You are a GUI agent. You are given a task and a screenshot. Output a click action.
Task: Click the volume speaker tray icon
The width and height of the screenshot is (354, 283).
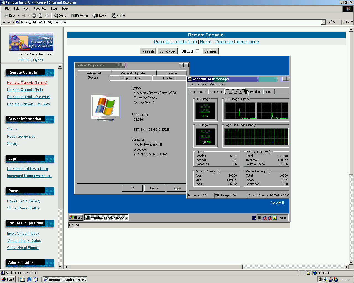[x=321, y=279]
